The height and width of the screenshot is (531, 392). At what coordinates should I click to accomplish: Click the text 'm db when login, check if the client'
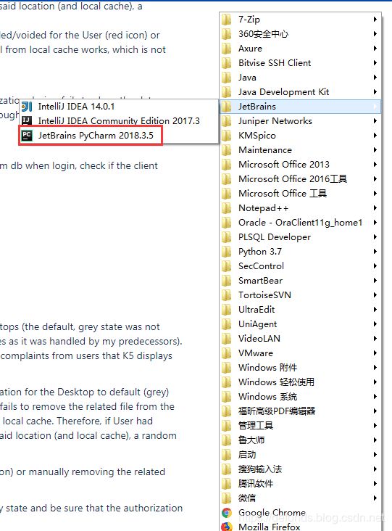(79, 166)
